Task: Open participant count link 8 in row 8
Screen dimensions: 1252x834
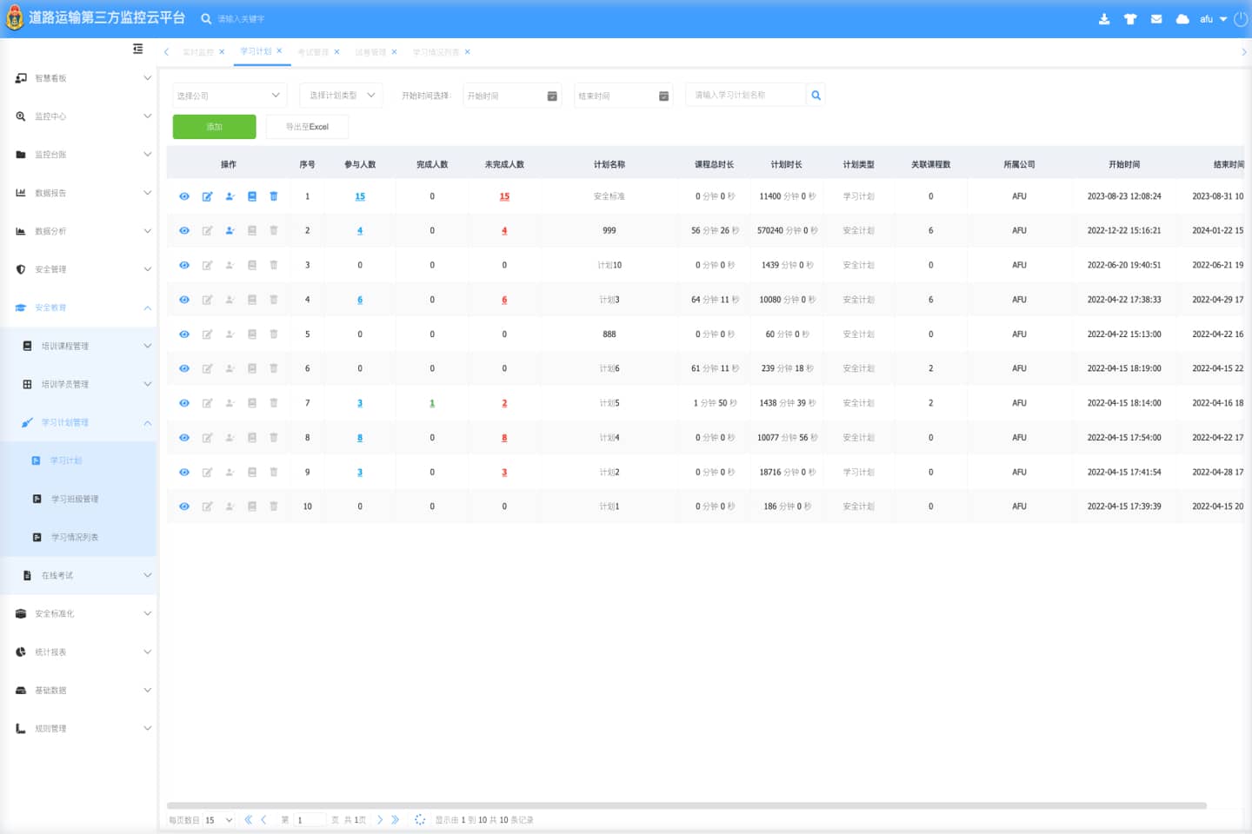Action: point(360,438)
